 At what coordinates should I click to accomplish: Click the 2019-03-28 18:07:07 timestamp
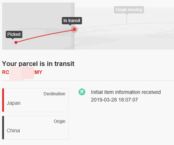(x=114, y=100)
